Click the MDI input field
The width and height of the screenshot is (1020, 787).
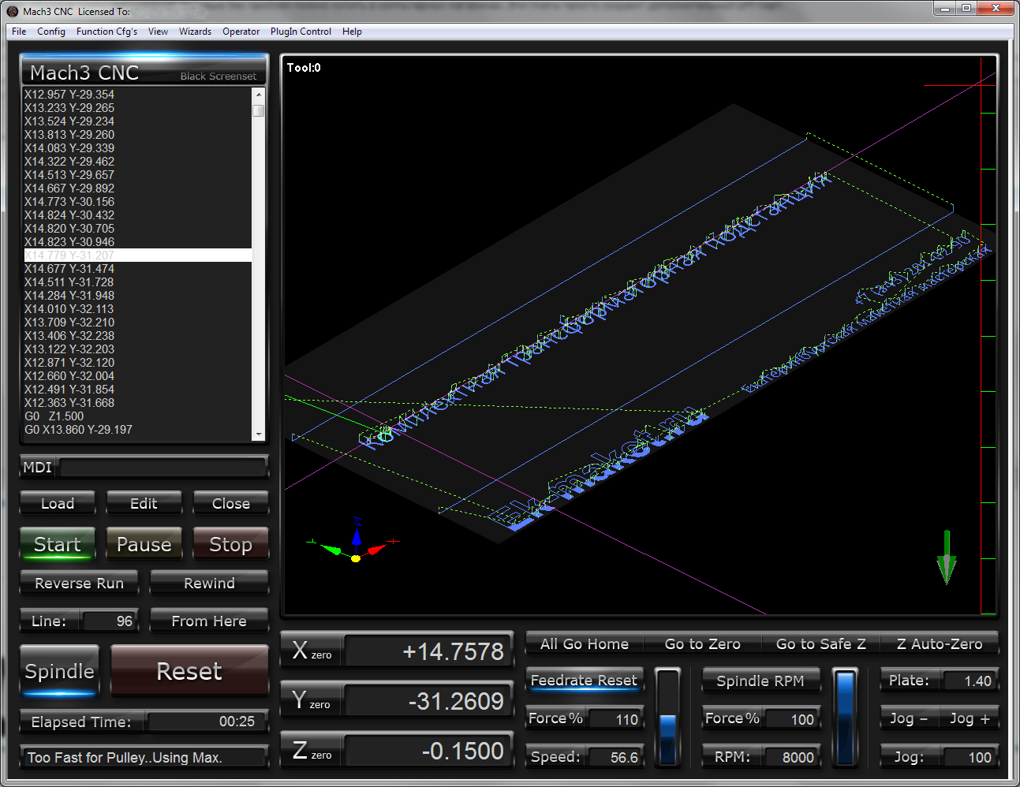(163, 468)
